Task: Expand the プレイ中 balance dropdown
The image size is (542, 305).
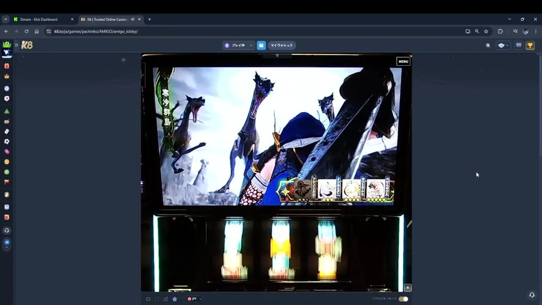Action: (x=238, y=45)
